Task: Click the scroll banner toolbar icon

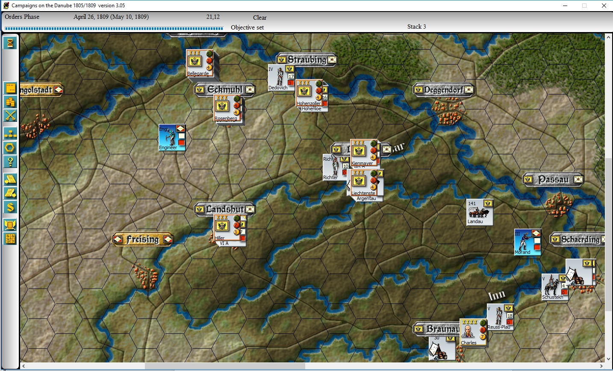Action: [x=10, y=225]
